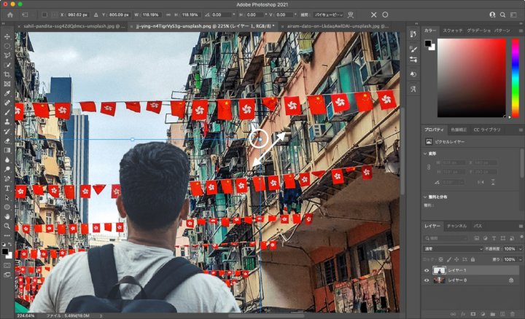
Task: Open the interpolation バイキュービック dropdown
Action: click(328, 15)
